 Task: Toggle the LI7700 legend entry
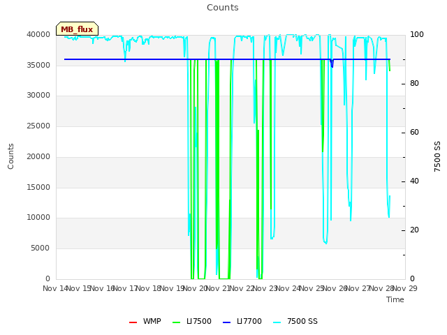[242, 321]
